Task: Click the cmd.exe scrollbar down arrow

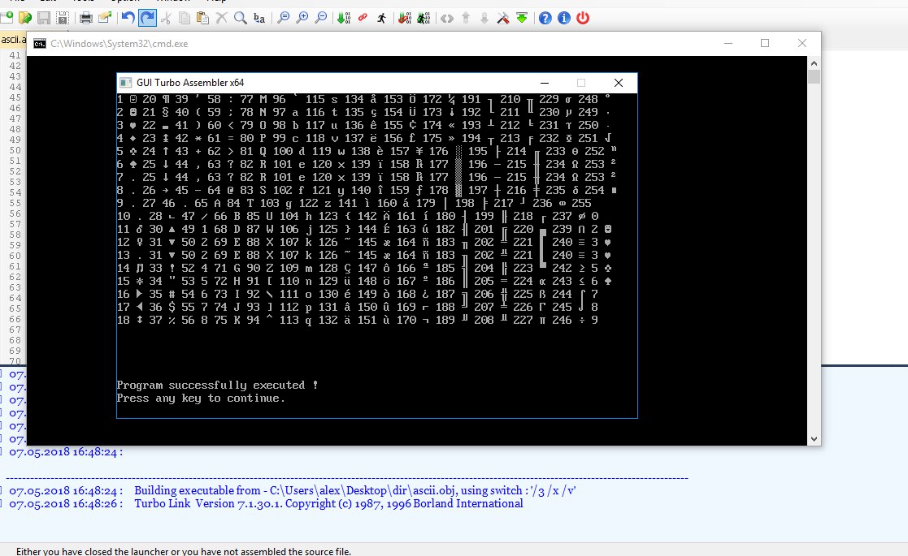Action: 814,438
